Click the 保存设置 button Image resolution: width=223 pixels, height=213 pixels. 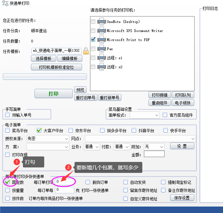pyautogui.click(x=182, y=198)
